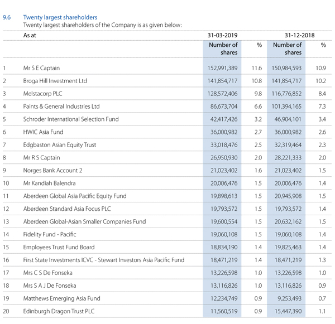Click share count '19,898,613'

click(x=224, y=196)
